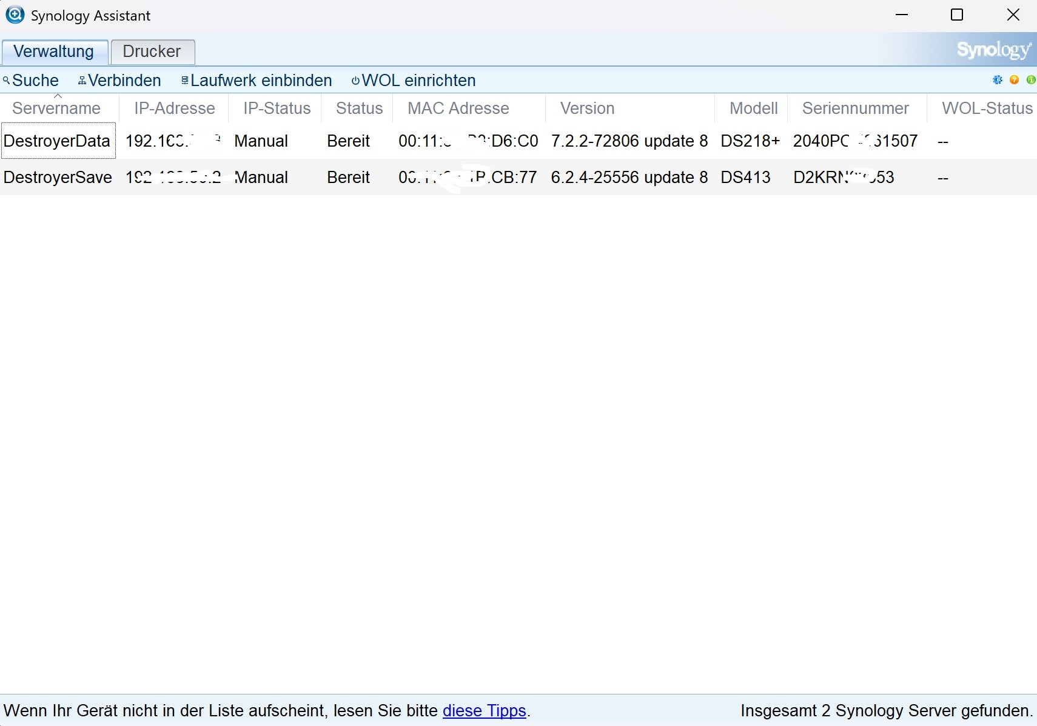Click the MAC address ending D6:C0

[468, 141]
